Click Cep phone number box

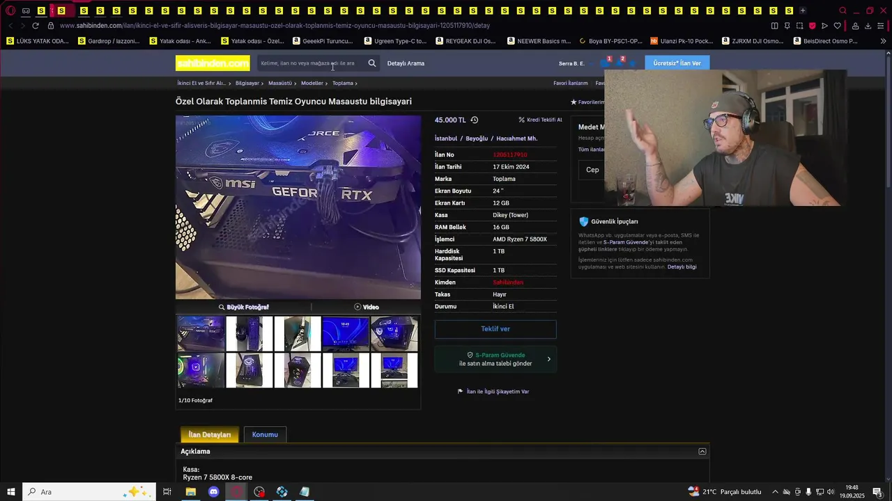click(592, 170)
